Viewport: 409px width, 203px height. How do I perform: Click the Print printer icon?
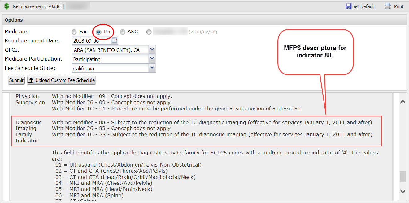[x=388, y=6]
